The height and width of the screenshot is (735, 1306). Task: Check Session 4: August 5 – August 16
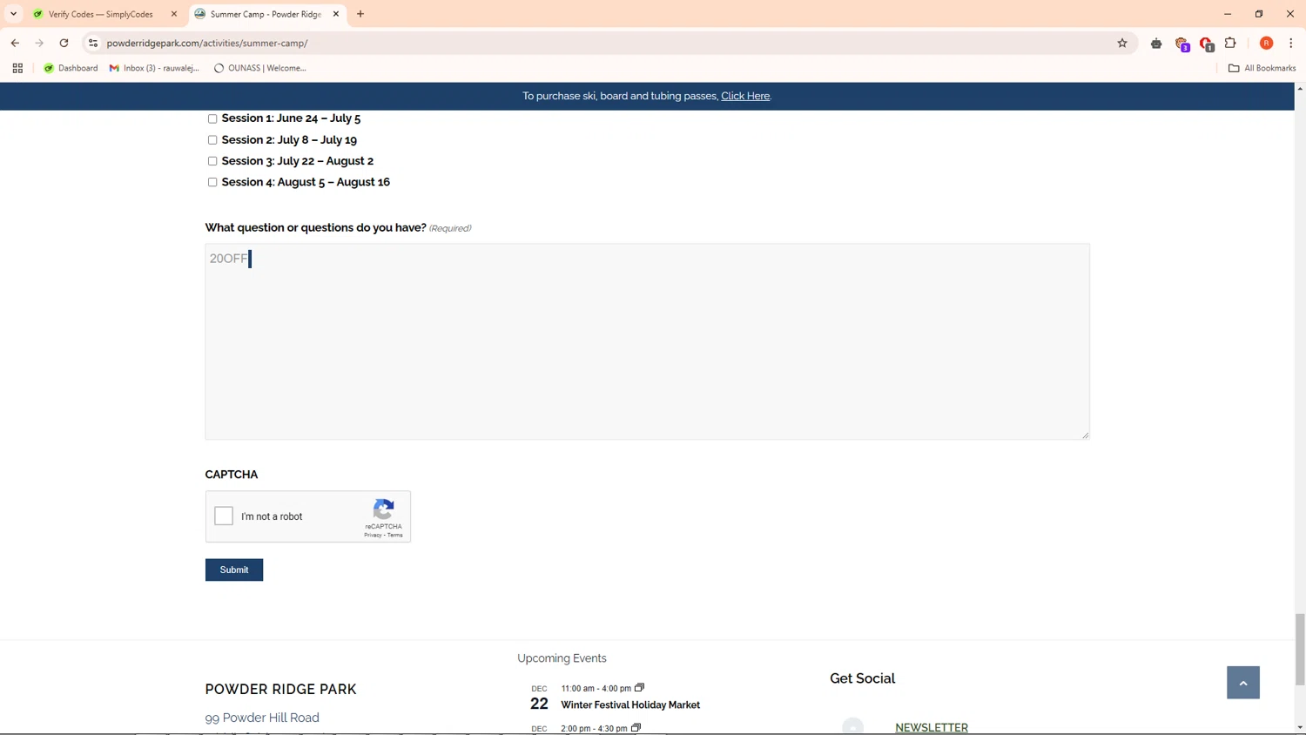point(212,182)
